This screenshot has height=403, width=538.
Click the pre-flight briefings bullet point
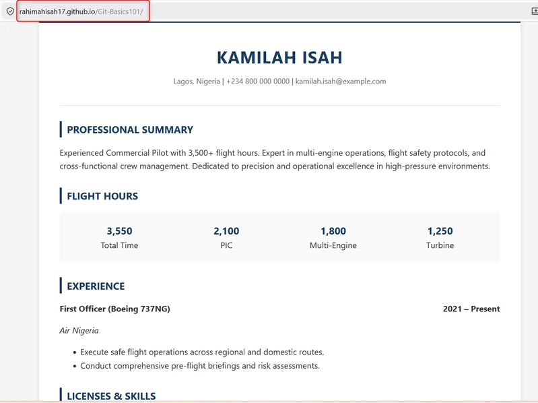[x=200, y=366]
